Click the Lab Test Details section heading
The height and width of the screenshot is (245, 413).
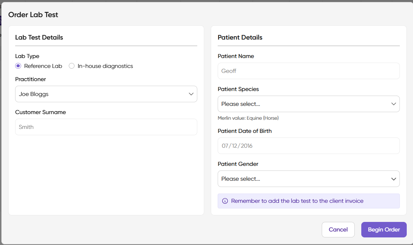(x=39, y=37)
